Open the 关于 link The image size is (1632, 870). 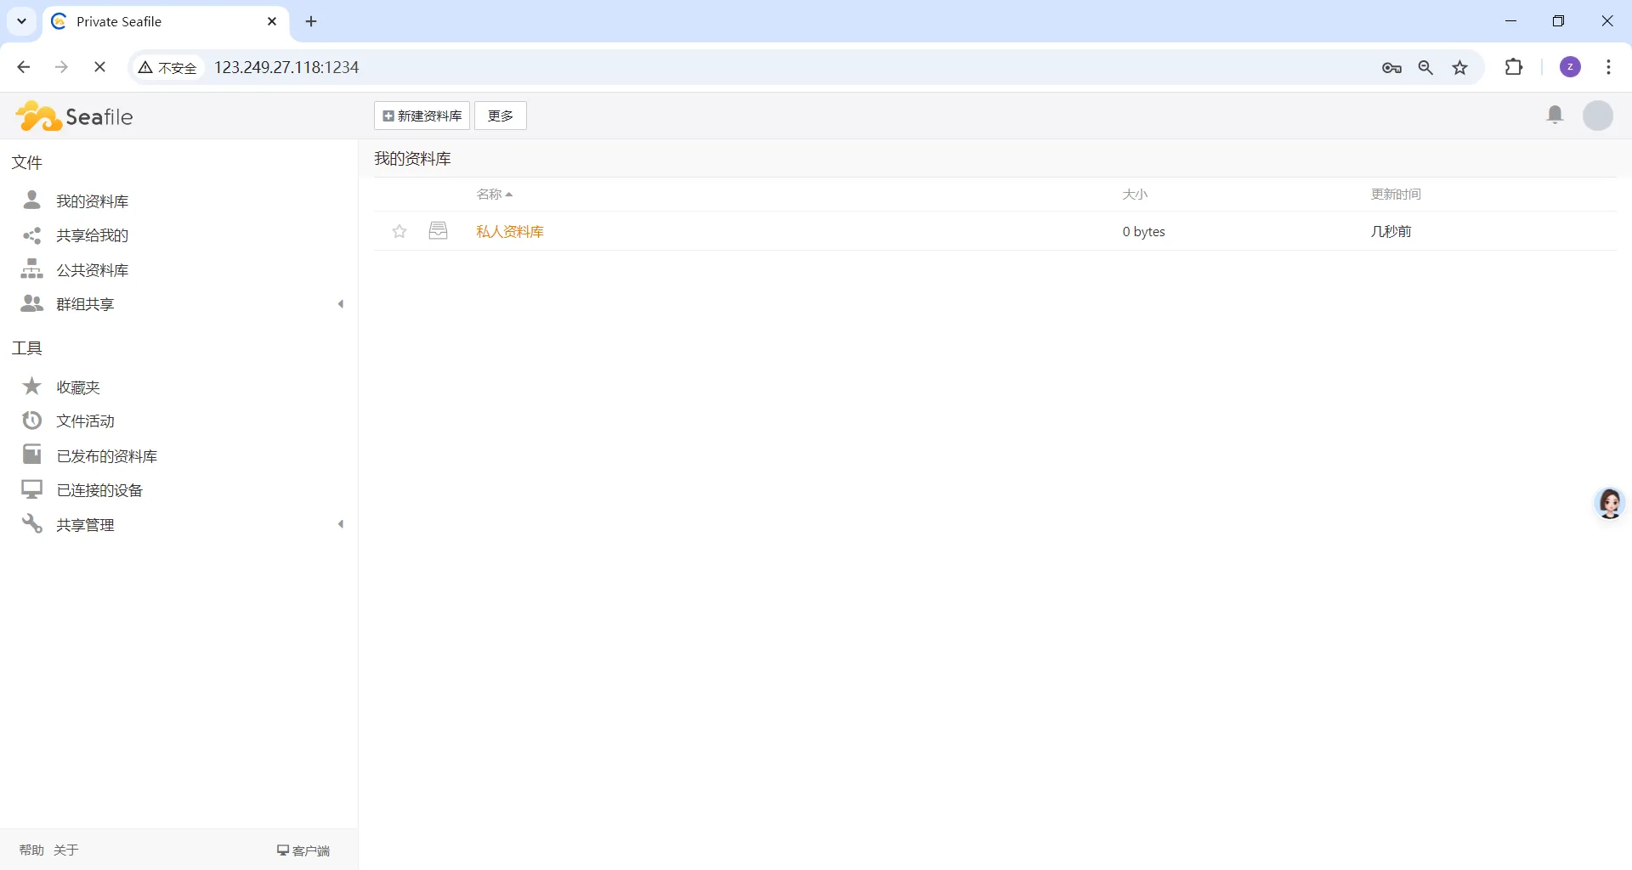[x=66, y=850]
